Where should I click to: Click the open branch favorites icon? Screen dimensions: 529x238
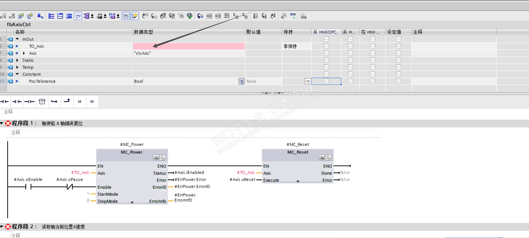[x=54, y=102]
